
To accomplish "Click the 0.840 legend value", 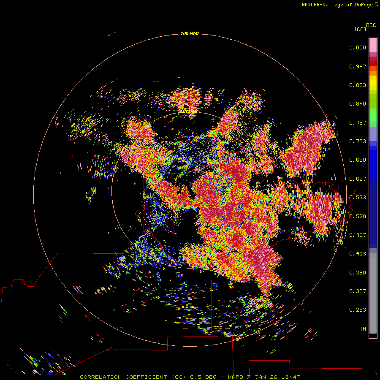I will (x=358, y=104).
